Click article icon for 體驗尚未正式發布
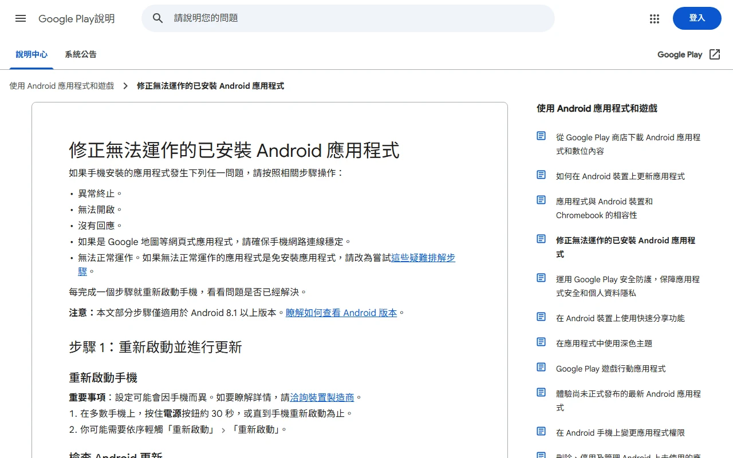 pos(541,392)
